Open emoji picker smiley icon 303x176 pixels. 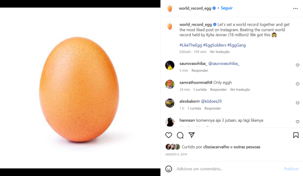(x=168, y=169)
